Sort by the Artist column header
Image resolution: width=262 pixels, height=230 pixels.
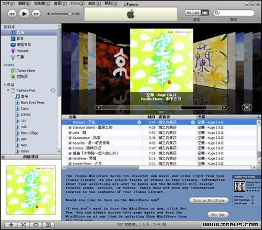click(x=176, y=117)
